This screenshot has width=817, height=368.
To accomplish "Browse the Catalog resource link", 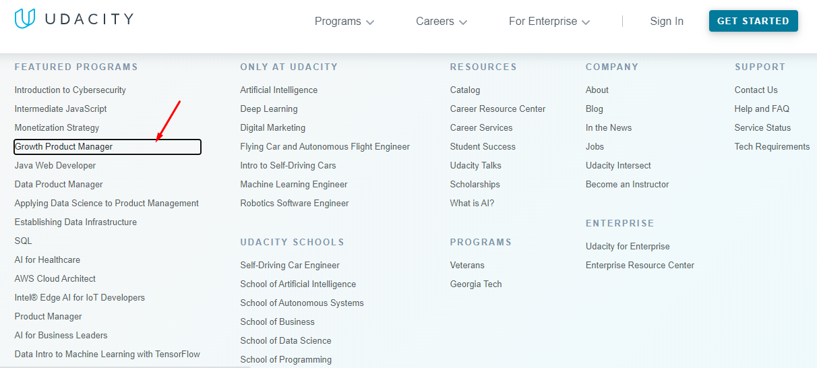I will [x=465, y=90].
